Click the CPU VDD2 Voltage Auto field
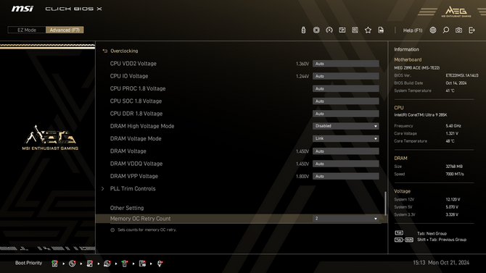This screenshot has width=486, height=273. pyautogui.click(x=345, y=64)
